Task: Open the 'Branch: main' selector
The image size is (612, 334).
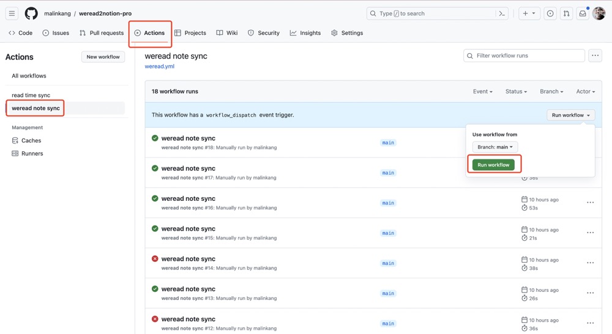Action: (x=495, y=147)
